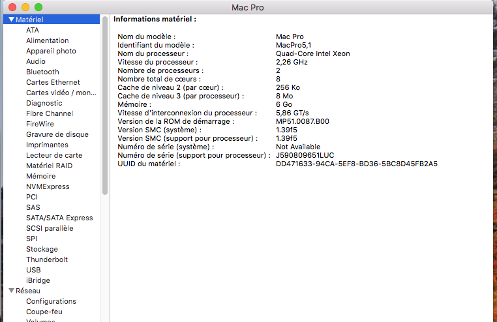Collapse the Réseau disclosure triangle

(x=11, y=291)
